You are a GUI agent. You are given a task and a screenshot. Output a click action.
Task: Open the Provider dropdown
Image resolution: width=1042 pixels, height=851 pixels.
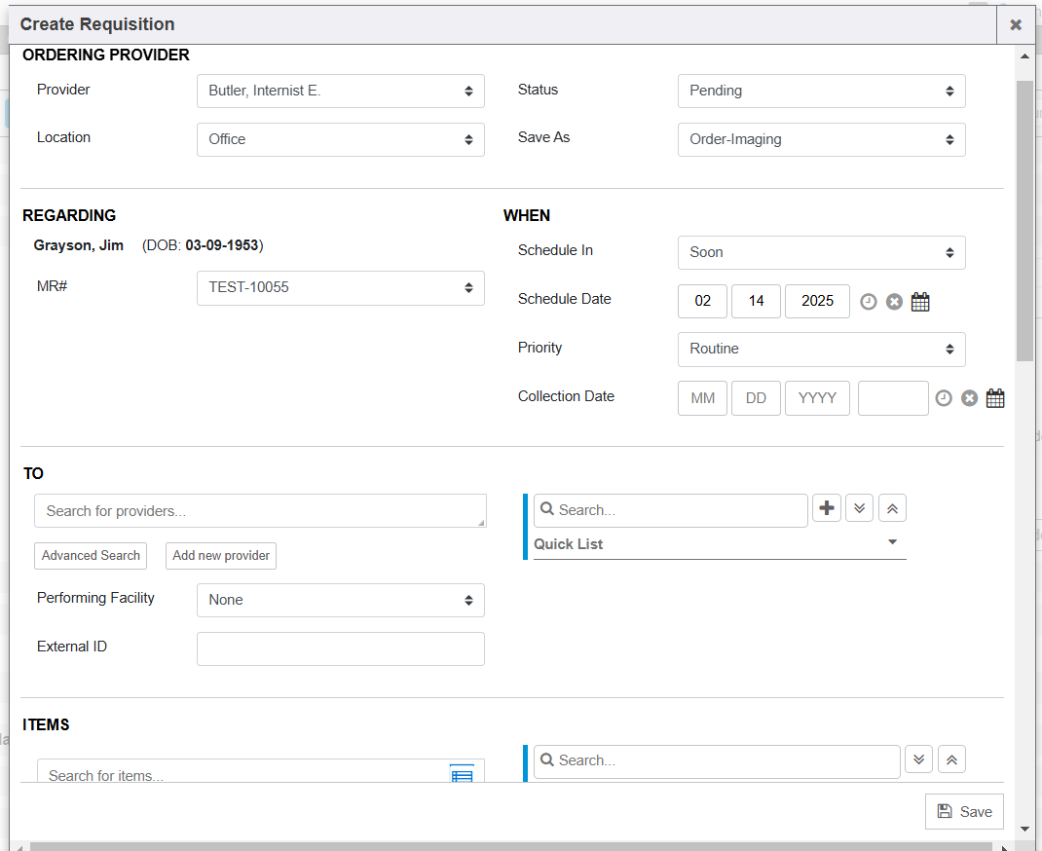coord(340,92)
